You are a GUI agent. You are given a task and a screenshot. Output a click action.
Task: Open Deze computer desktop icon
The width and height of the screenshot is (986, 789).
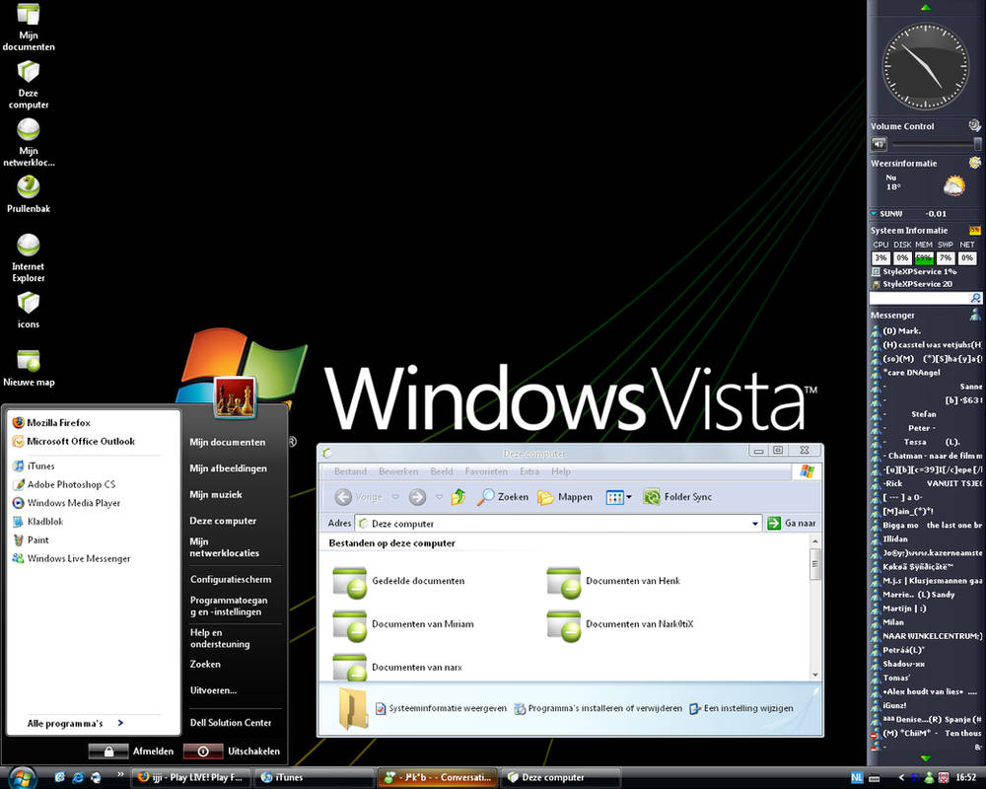click(x=29, y=85)
